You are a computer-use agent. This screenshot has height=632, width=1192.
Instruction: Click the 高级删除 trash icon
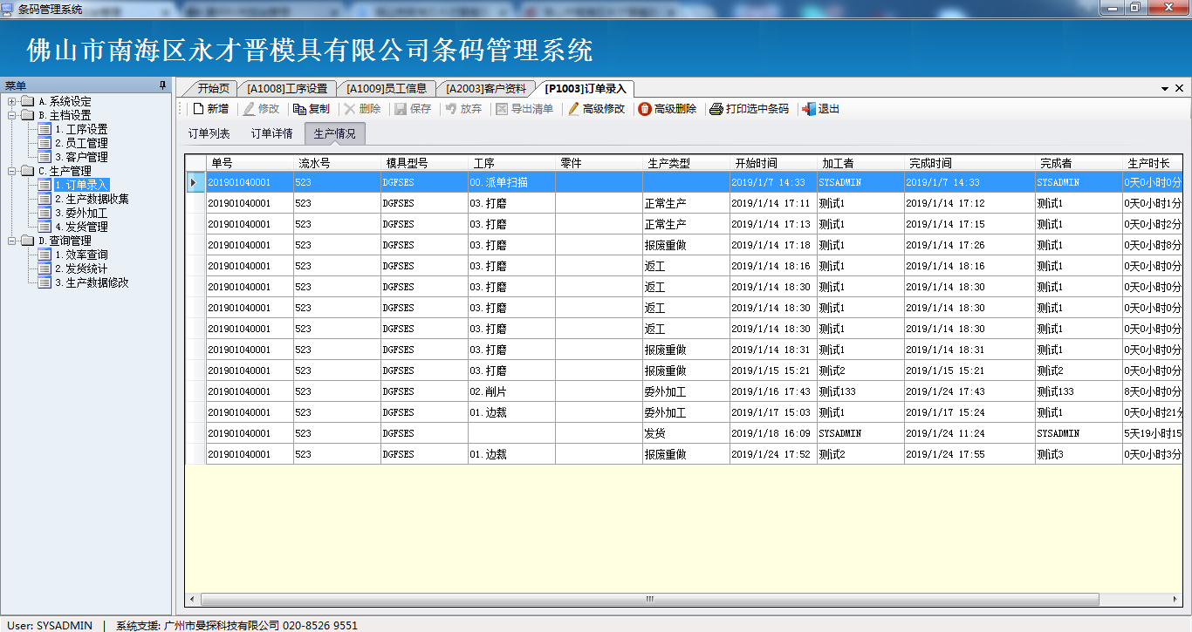pos(645,109)
